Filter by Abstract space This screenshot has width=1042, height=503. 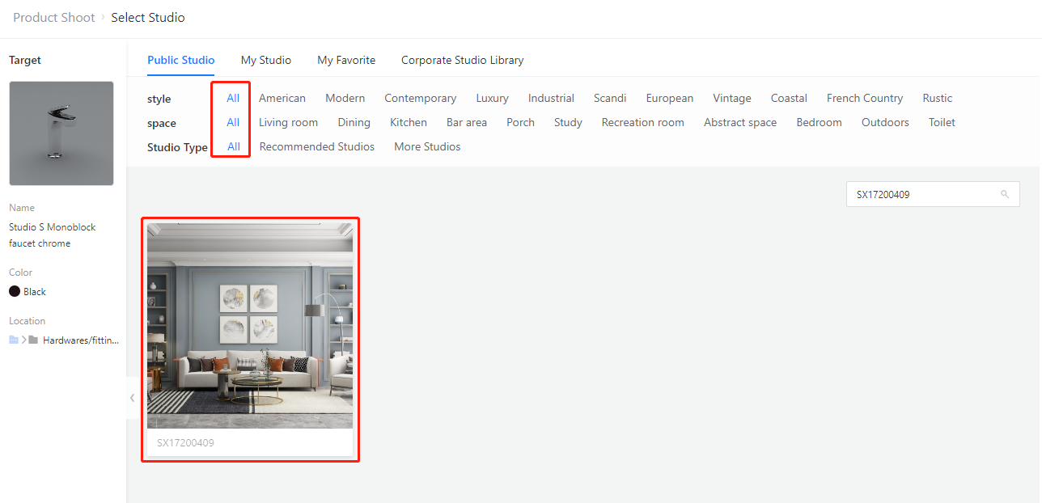[x=740, y=122]
